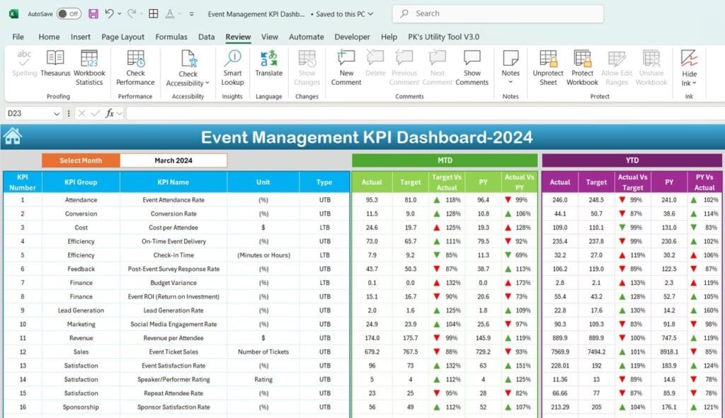Open Protect Workbook
The width and height of the screenshot is (725, 418).
point(582,67)
